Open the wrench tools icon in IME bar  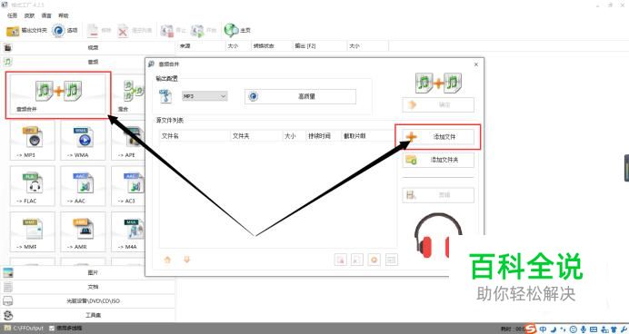click(x=624, y=329)
